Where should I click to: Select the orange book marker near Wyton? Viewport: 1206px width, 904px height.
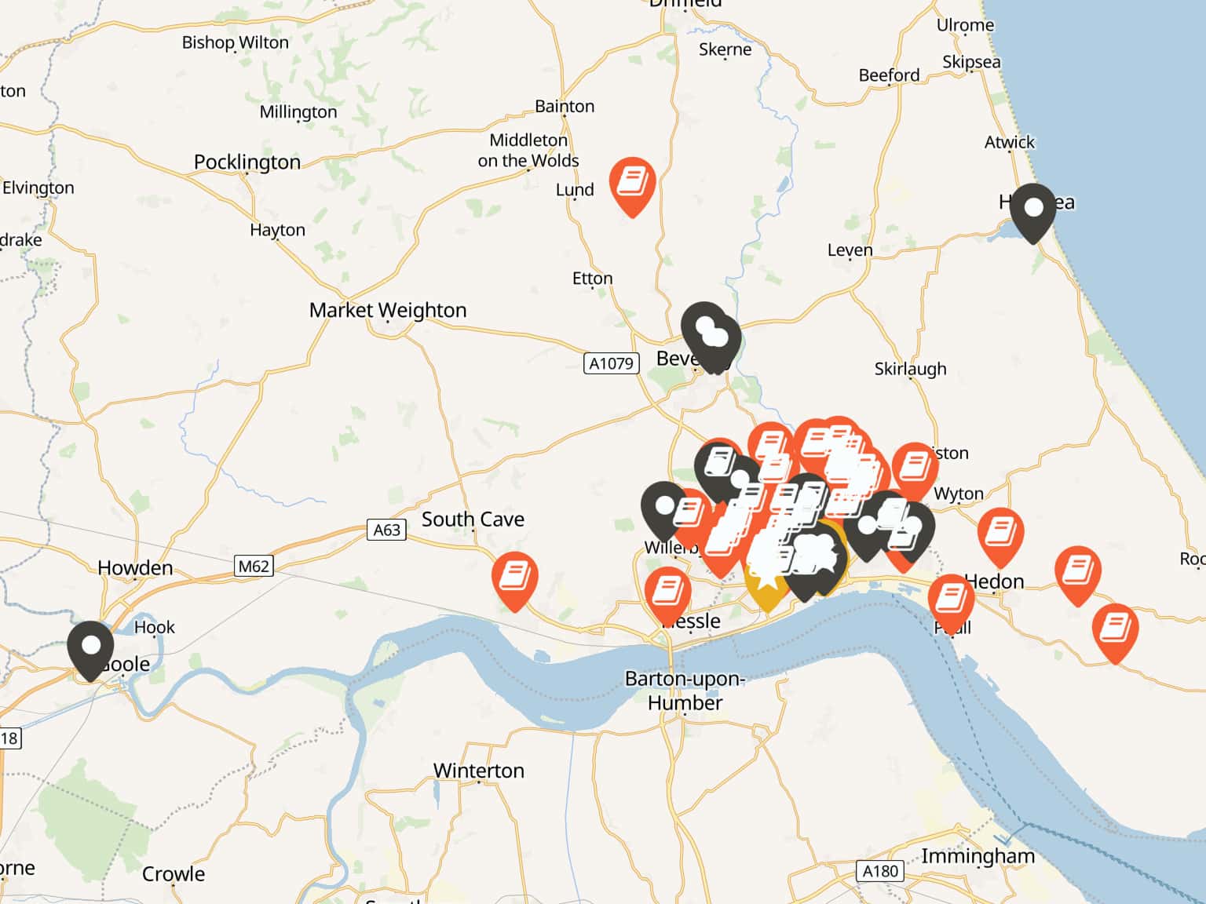coord(914,470)
